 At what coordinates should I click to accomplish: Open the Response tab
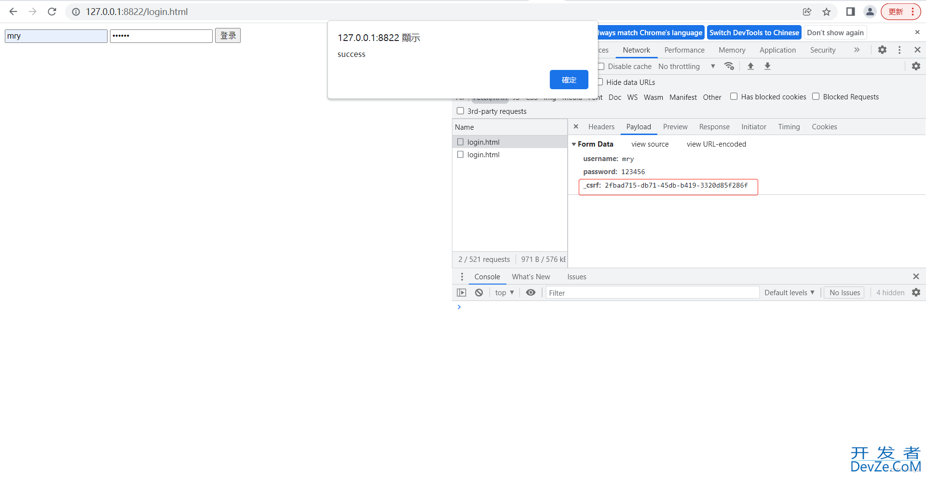click(x=714, y=126)
